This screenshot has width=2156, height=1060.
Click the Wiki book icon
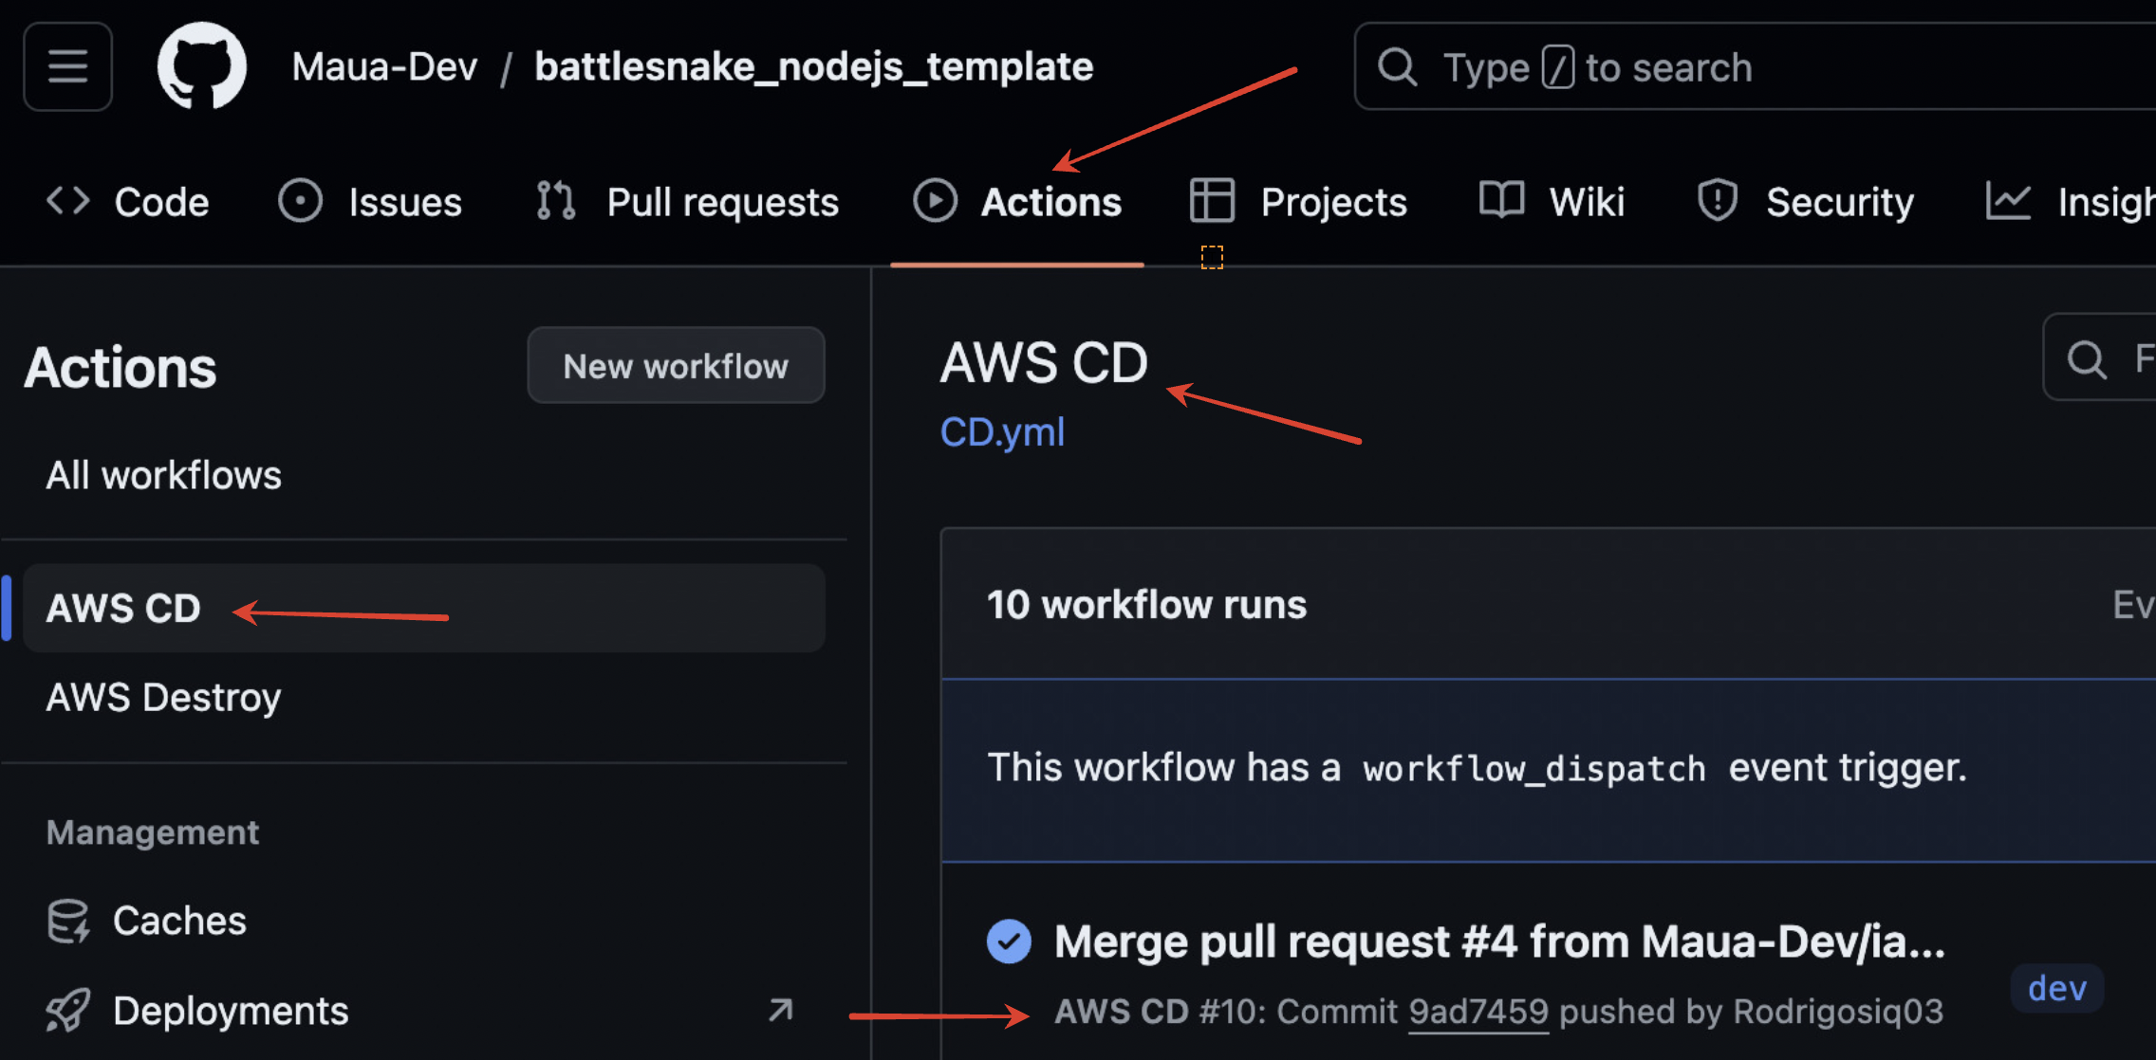click(1501, 201)
